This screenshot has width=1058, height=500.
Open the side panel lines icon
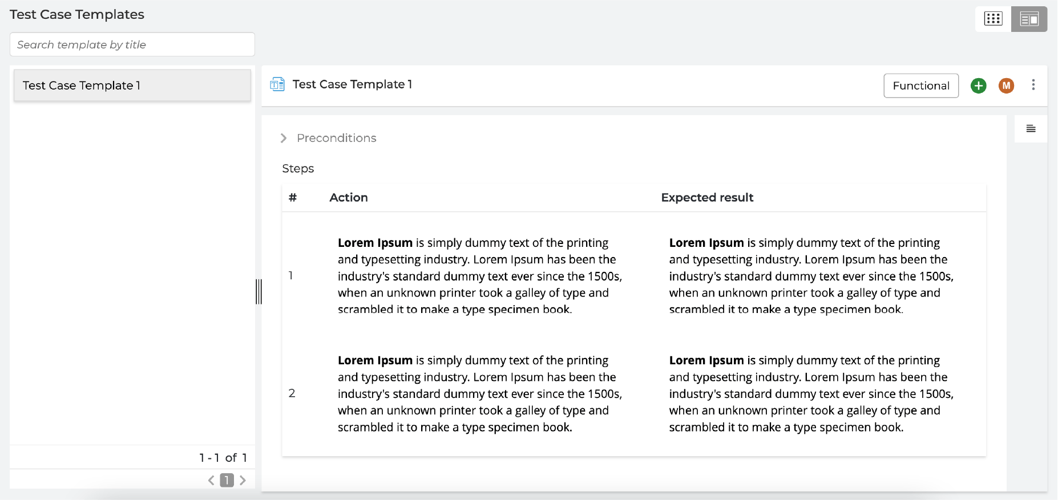(1031, 129)
